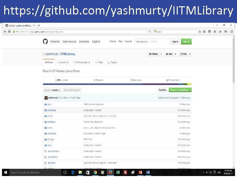Open the database folder
The height and width of the screenshot is (178, 237).
coord(51,122)
